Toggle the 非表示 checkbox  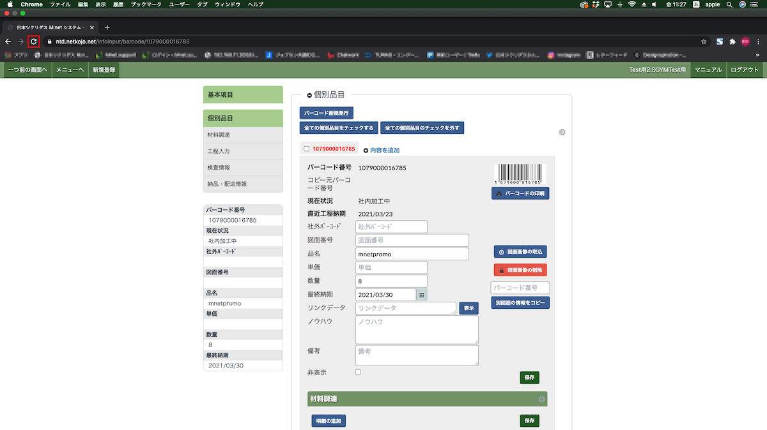pos(358,372)
